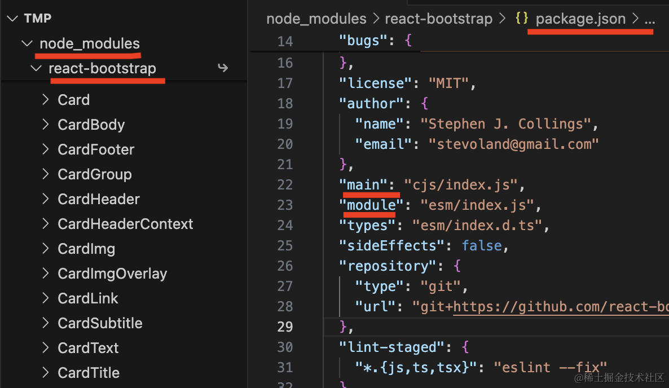Select the CardTitle folder name
Image resolution: width=669 pixels, height=388 pixels.
89,373
